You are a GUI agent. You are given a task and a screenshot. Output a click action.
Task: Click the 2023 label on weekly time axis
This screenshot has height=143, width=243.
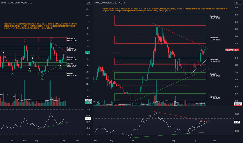(x=11, y=141)
